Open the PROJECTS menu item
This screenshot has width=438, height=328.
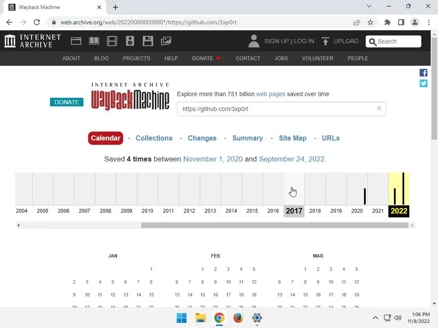[x=136, y=58]
